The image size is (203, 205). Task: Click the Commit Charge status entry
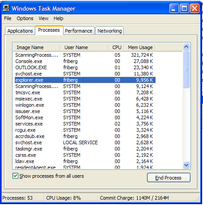point(134,198)
